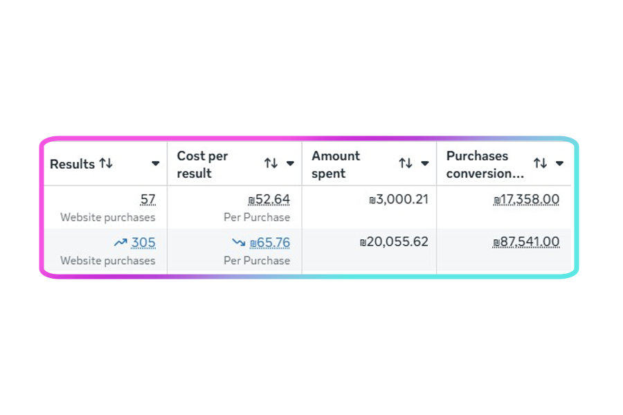Image resolution: width=623 pixels, height=415 pixels.
Task: Click the downward trend arrow beside ₪65.76
Action: (x=239, y=243)
